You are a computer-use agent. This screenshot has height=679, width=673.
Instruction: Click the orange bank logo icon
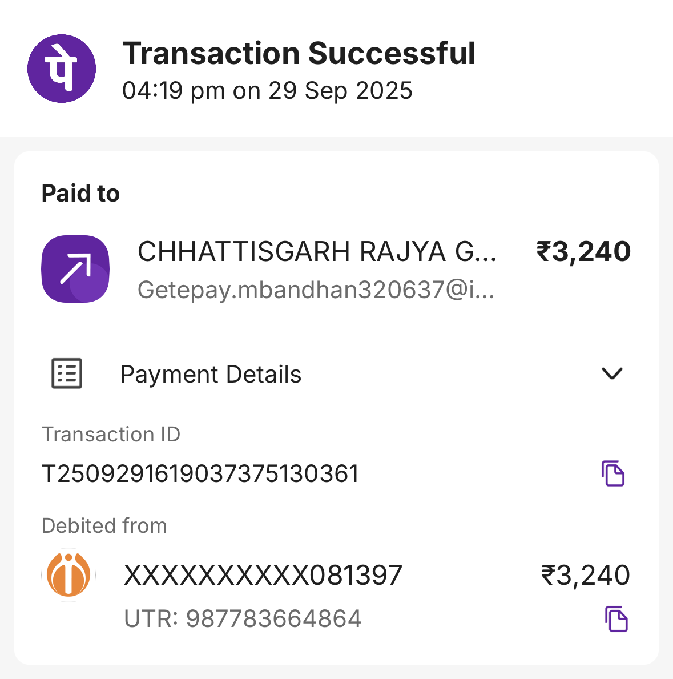coord(68,575)
